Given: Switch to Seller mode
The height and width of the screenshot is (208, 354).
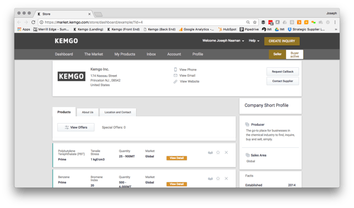Looking at the screenshot, I should [277, 54].
